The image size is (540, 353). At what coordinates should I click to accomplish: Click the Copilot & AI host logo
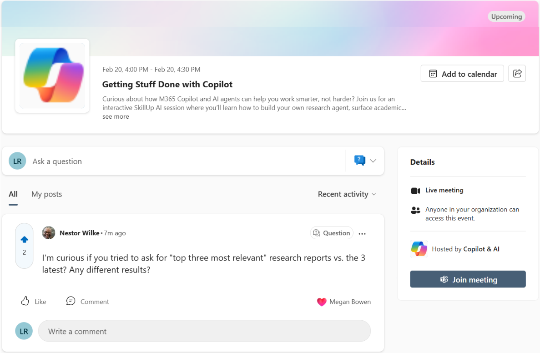[x=419, y=249]
